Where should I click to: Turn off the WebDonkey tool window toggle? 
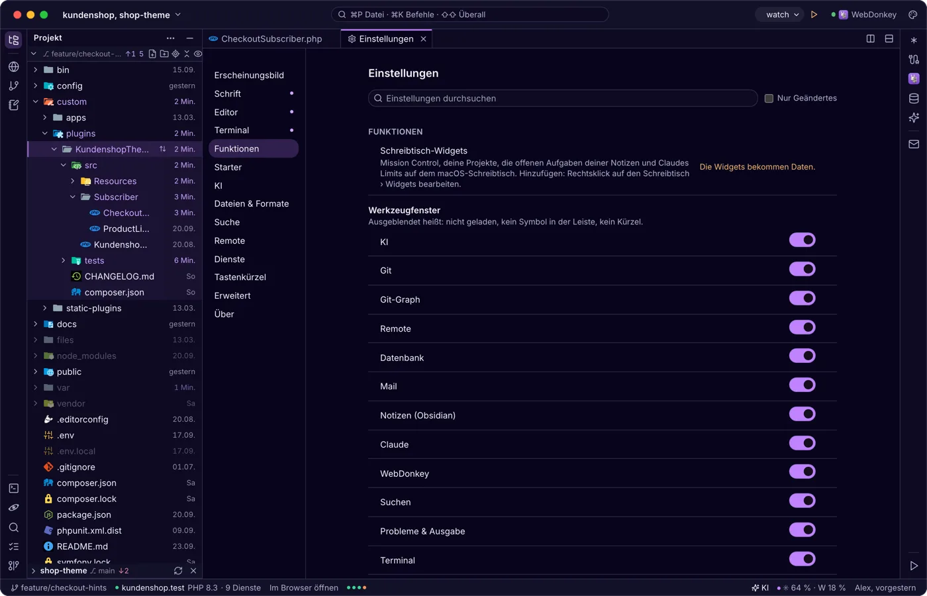coord(802,472)
